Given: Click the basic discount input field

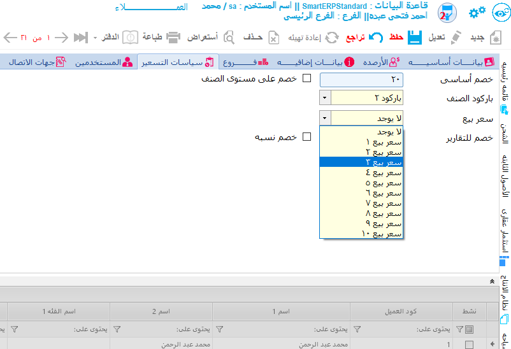Looking at the screenshot, I should pyautogui.click(x=361, y=80).
